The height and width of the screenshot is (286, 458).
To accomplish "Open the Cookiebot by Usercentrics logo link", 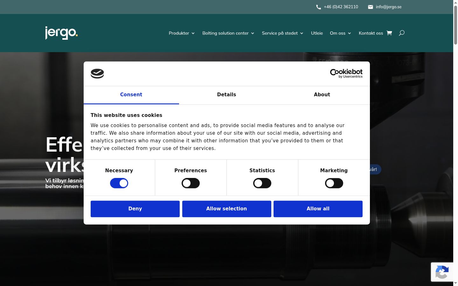I will 346,73.
